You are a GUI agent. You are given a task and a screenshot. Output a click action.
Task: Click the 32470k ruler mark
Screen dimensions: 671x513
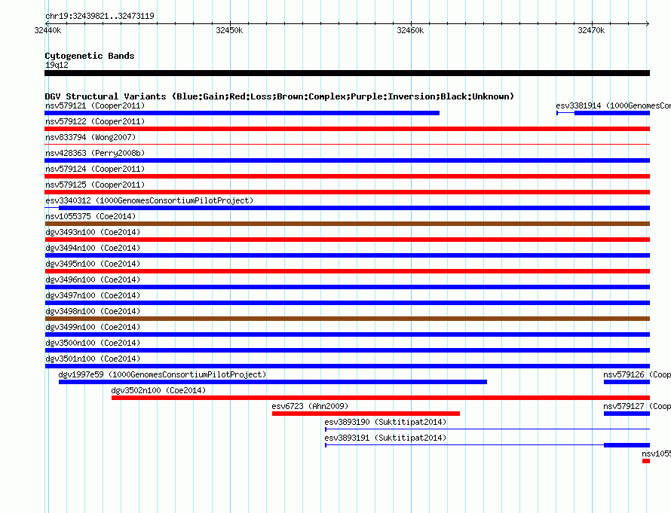click(x=591, y=30)
